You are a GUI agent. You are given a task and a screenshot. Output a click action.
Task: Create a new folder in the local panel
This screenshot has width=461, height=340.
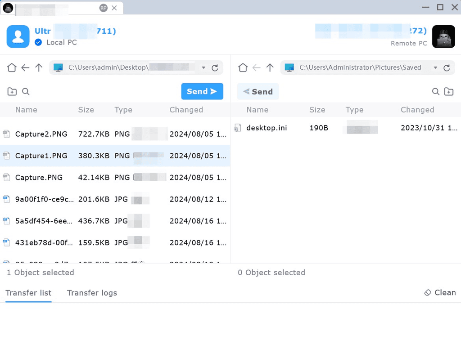(x=12, y=91)
